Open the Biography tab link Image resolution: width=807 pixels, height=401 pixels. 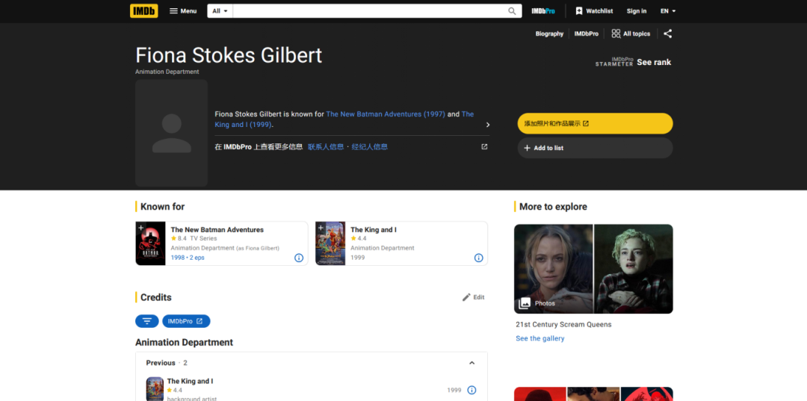(x=549, y=34)
